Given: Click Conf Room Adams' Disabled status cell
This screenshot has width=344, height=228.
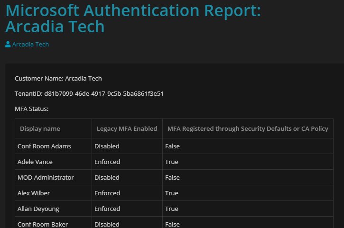Looking at the screenshot, I should (107, 146).
